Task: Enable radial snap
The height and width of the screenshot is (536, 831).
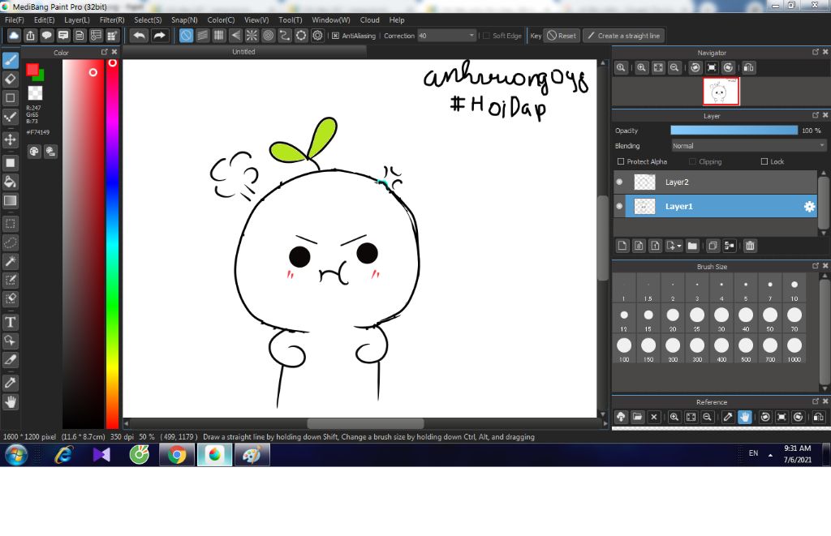Action: point(252,36)
